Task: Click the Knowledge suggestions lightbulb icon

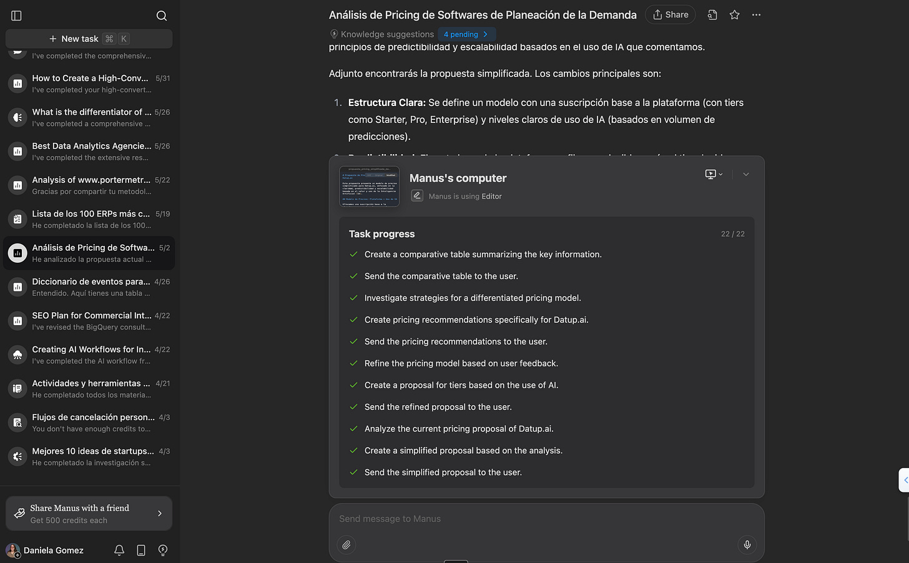Action: 334,34
